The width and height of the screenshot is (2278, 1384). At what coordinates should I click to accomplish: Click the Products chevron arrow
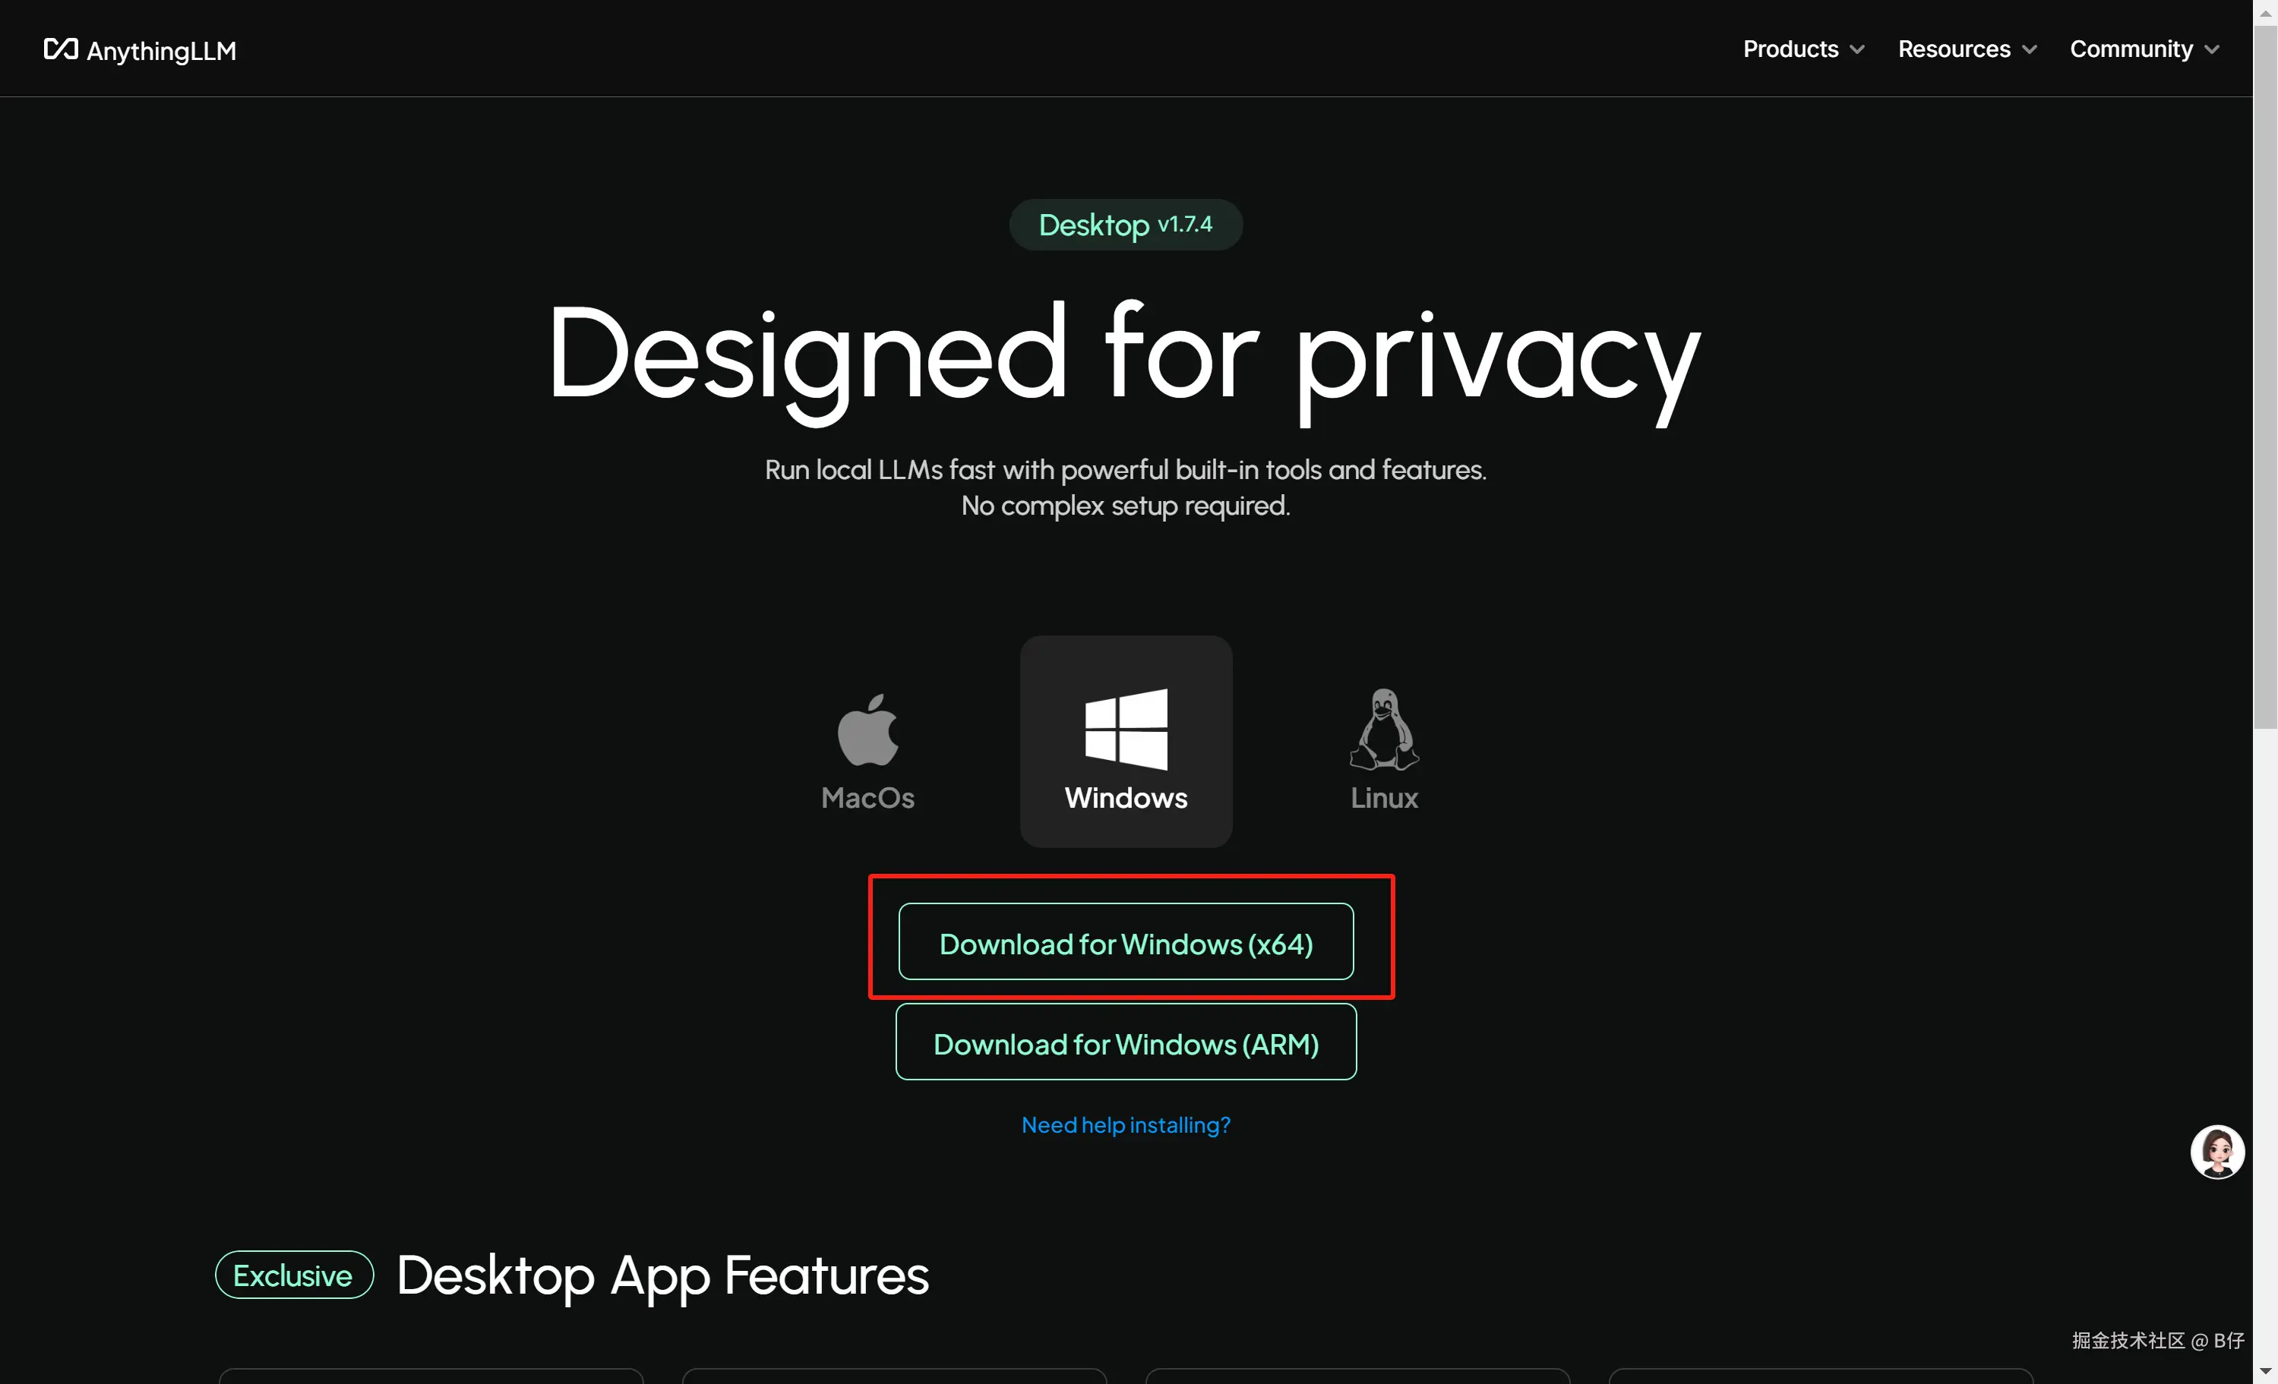[x=1857, y=50]
